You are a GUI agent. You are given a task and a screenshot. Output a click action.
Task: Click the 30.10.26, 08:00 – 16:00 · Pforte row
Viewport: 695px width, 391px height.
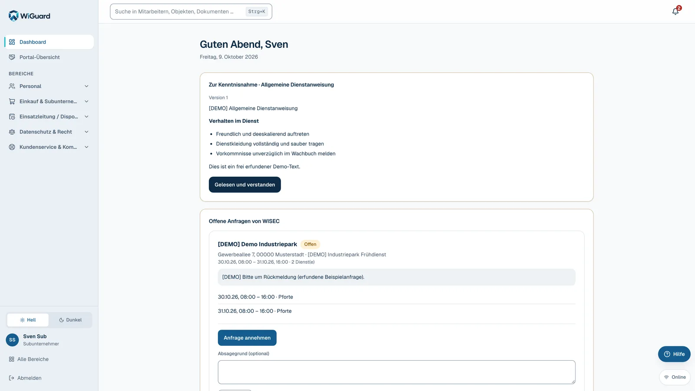(397, 297)
